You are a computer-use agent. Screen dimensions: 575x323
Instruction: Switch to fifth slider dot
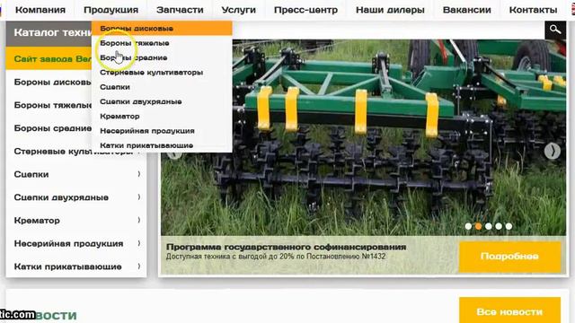click(509, 226)
